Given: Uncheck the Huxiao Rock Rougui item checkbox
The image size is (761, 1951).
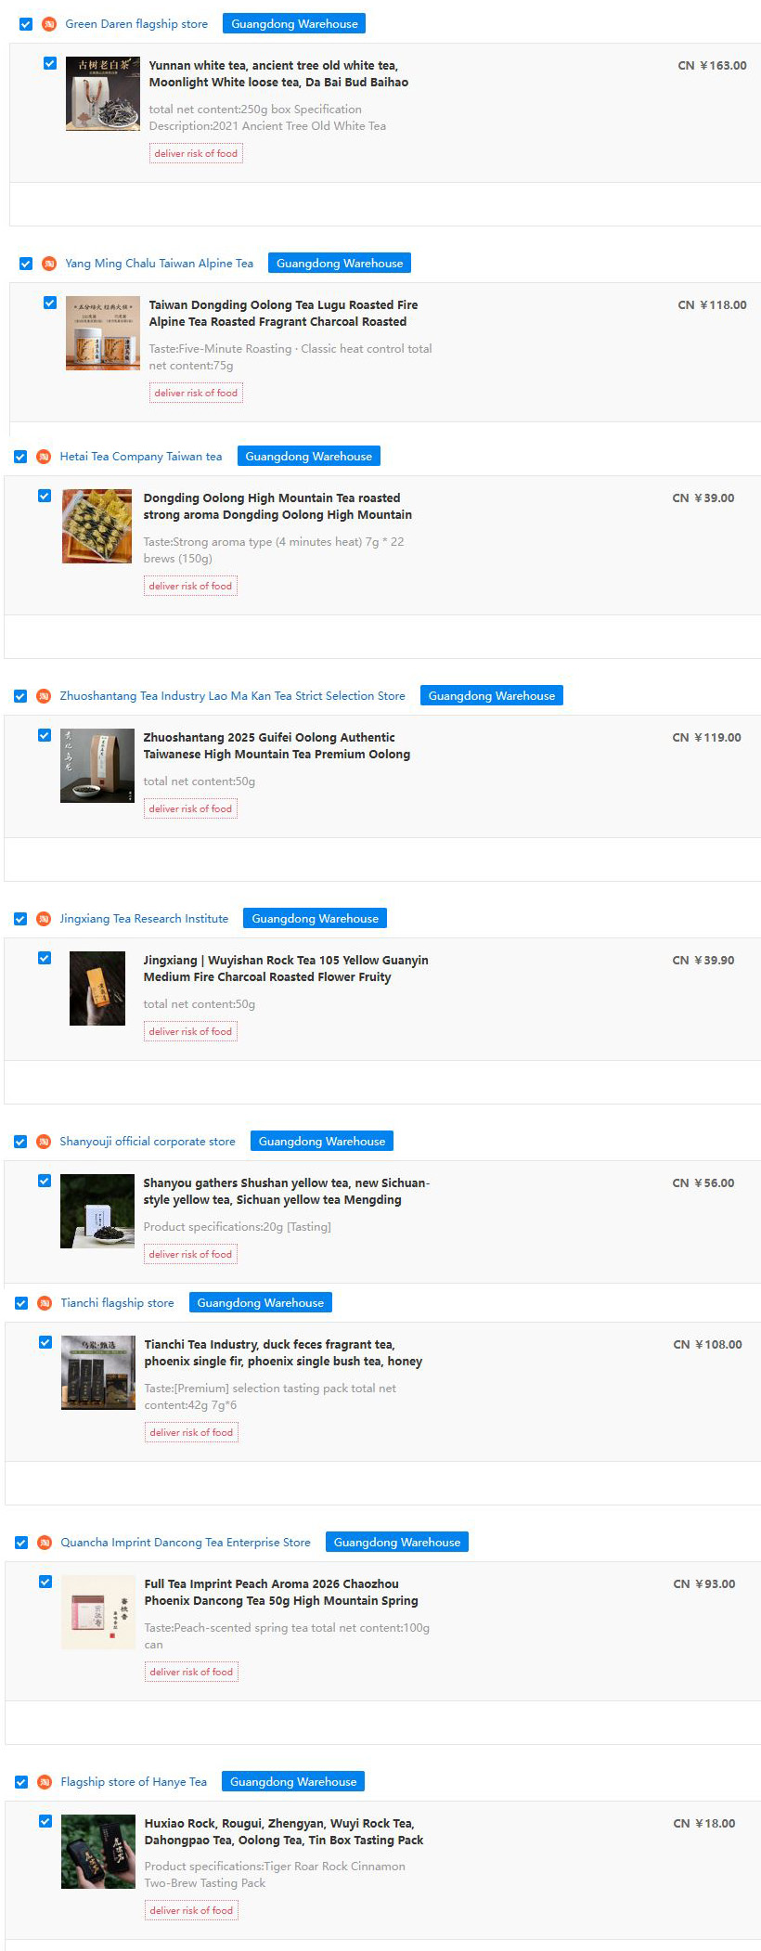Looking at the screenshot, I should (x=45, y=1822).
